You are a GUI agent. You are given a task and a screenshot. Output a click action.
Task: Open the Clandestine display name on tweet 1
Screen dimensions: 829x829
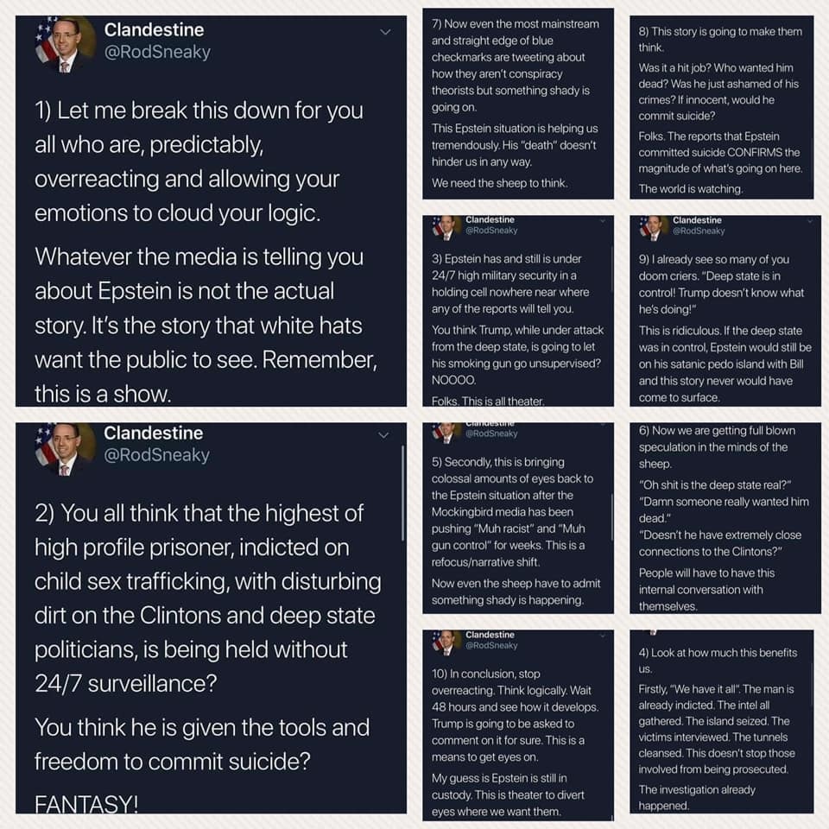(x=154, y=29)
